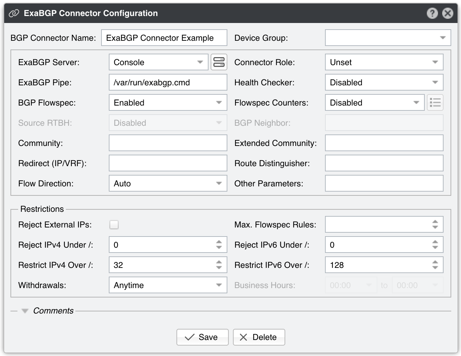Click the Extended Community input field
This screenshot has height=356, width=461.
[x=384, y=143]
